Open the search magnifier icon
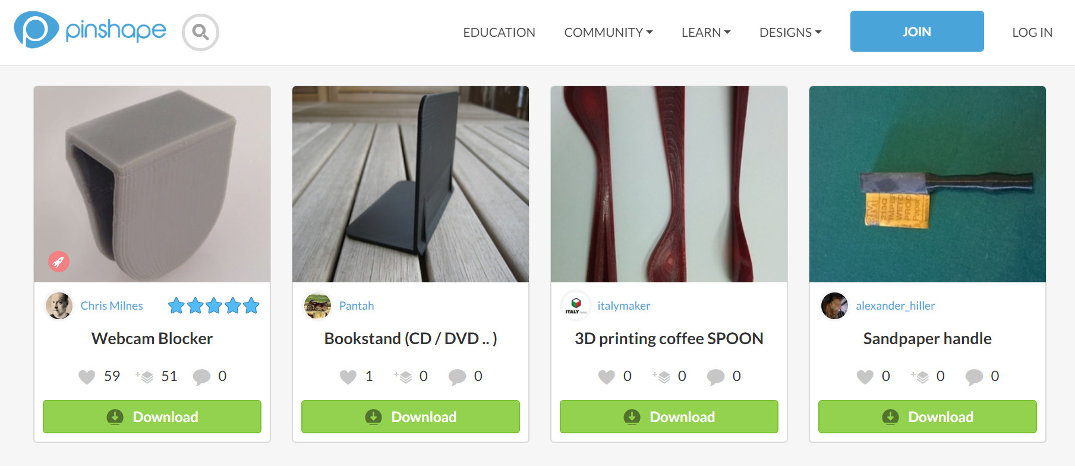1075x466 pixels. 200,32
